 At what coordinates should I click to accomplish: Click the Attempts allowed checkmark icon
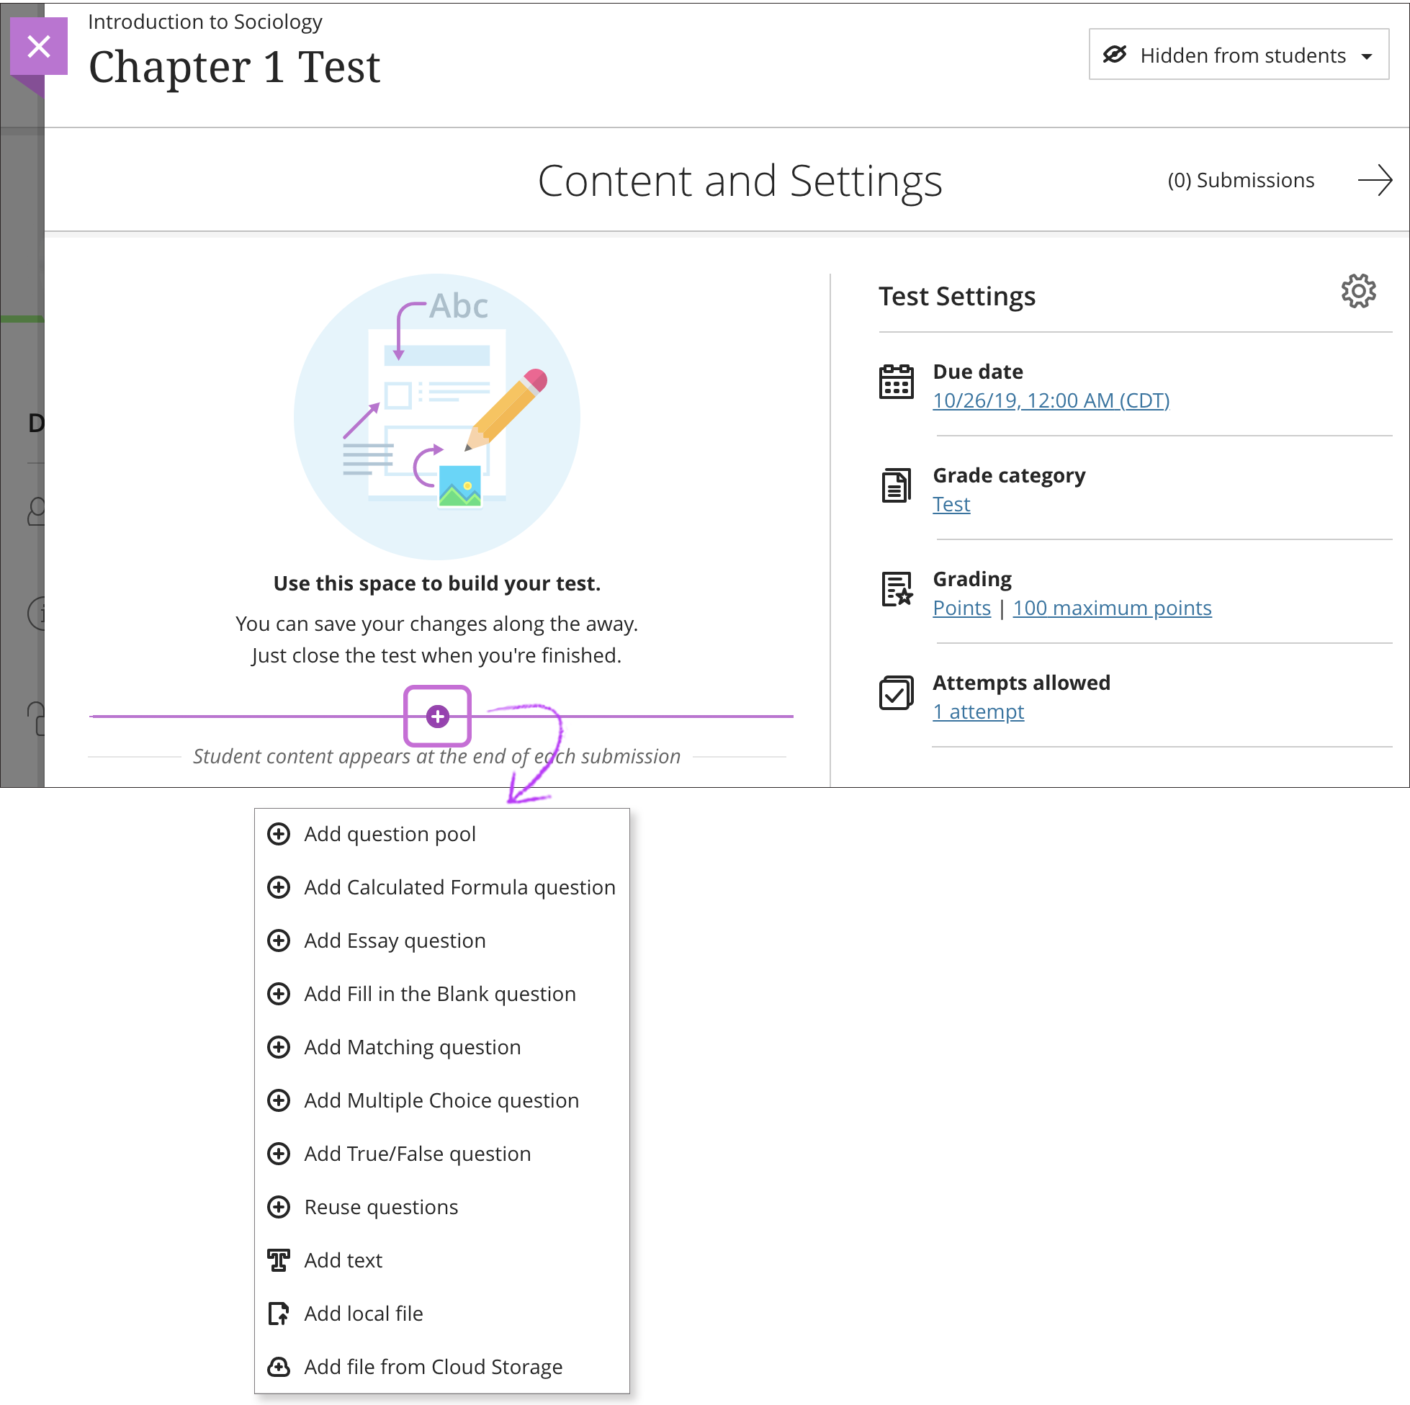point(897,693)
